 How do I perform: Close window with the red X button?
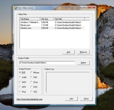click(x=92, y=7)
